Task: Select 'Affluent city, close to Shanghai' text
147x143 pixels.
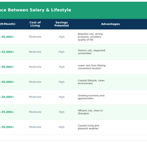Action: pos(90,112)
